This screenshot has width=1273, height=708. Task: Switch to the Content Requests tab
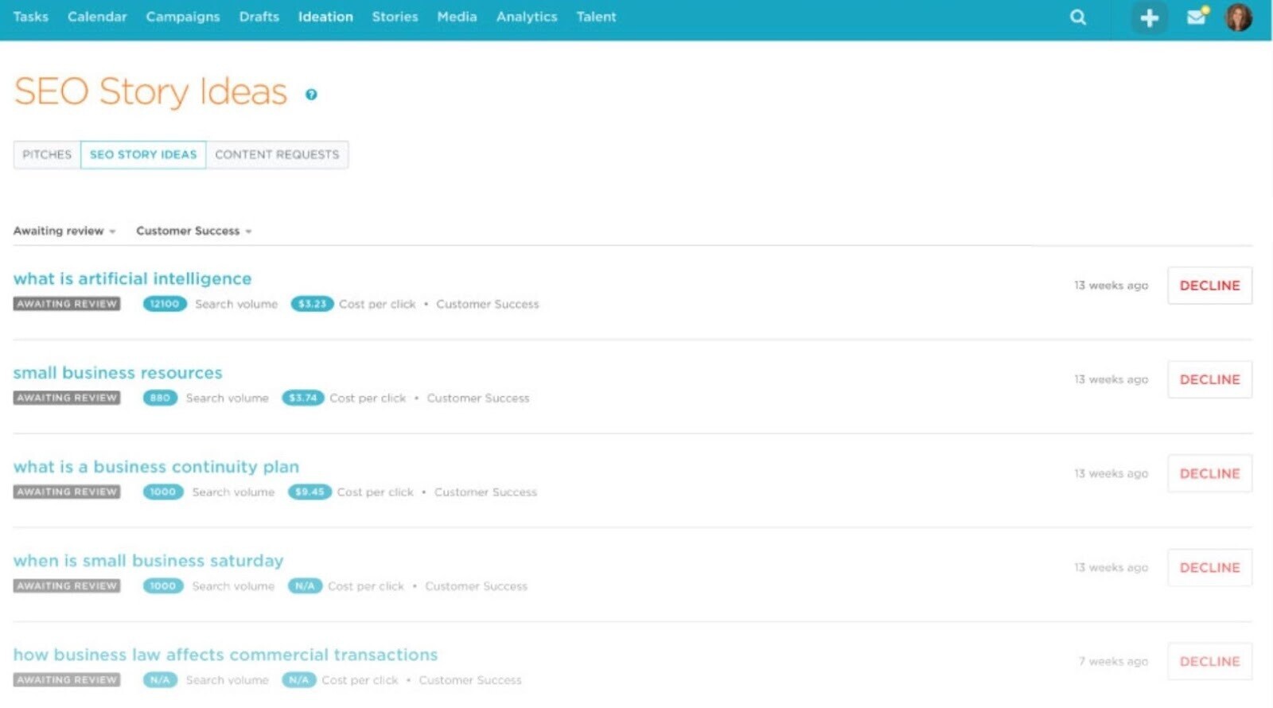point(277,154)
